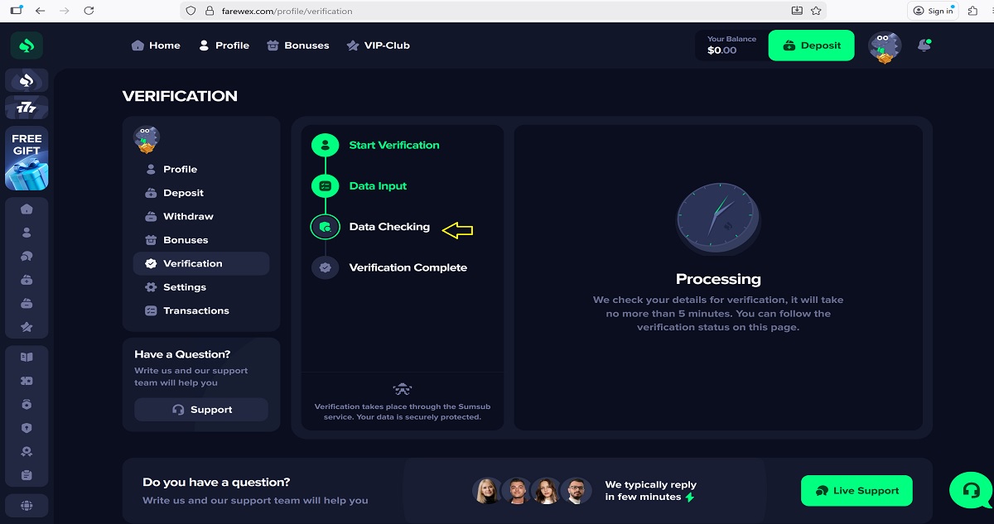This screenshot has width=994, height=524.
Task: Open Settings in profile menu
Action: tap(184, 287)
